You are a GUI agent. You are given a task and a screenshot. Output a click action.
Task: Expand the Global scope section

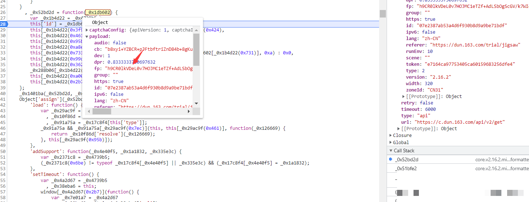click(x=391, y=142)
